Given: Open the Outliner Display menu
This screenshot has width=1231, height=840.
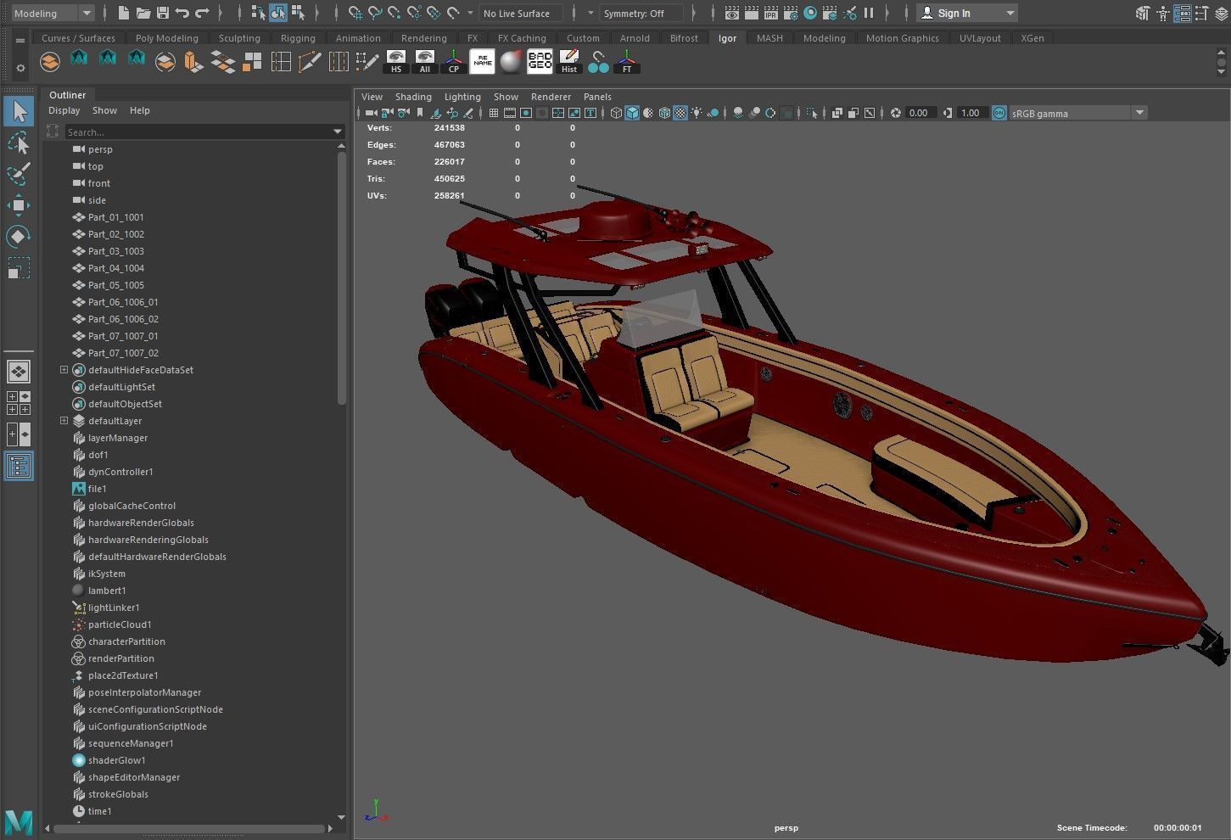Looking at the screenshot, I should [64, 110].
